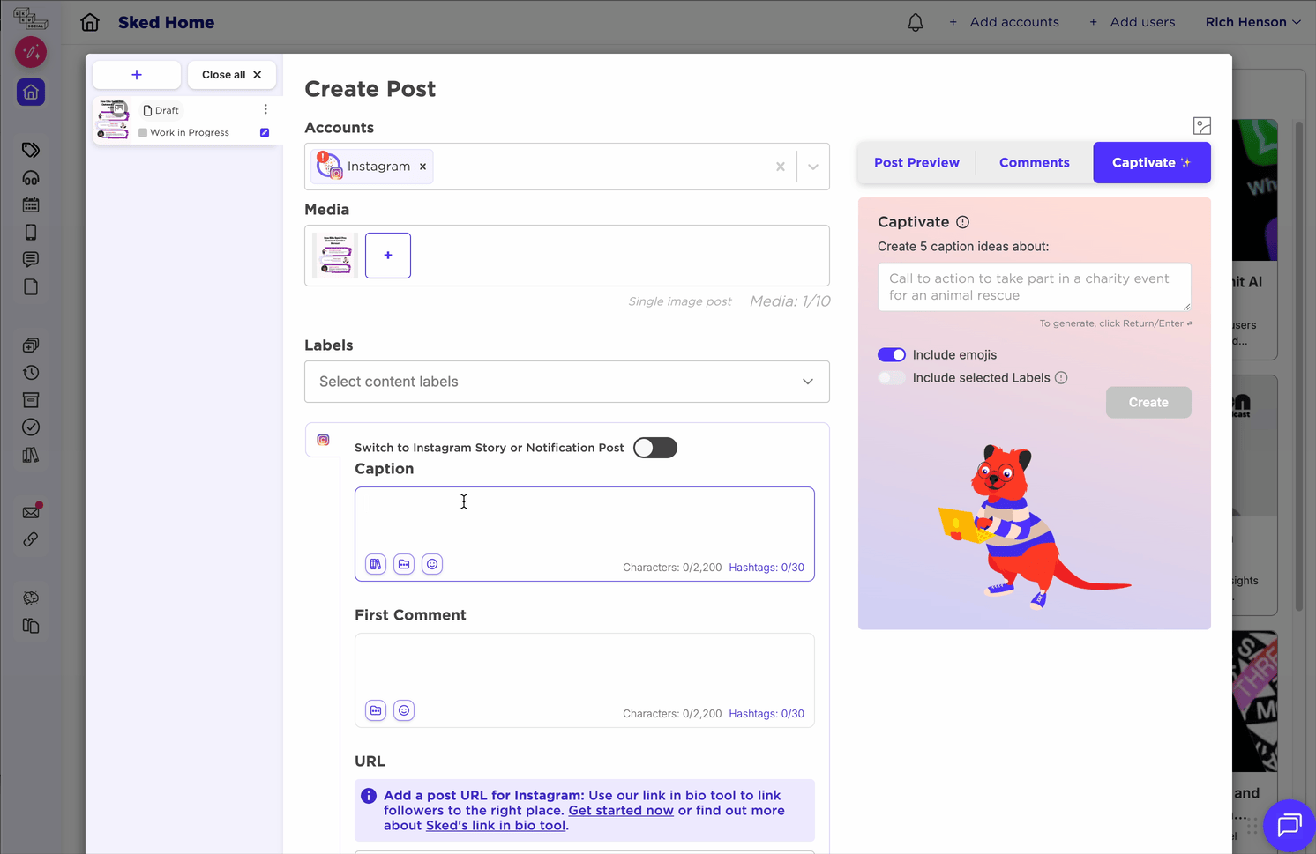Viewport: 1316px width, 854px height.
Task: Disable the Include emojis toggle
Action: (x=892, y=354)
